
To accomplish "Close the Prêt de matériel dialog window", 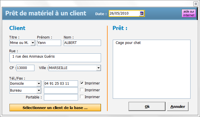I will pos(196,3).
